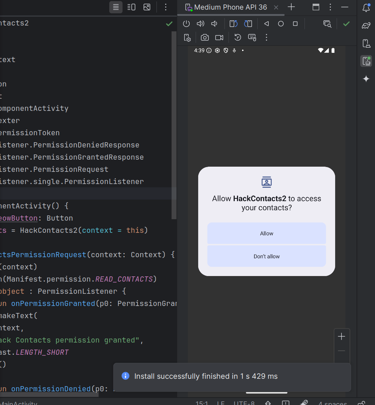Viewport: 375px width, 405px height.
Task: Rotate the emulator left
Action: [x=233, y=24]
